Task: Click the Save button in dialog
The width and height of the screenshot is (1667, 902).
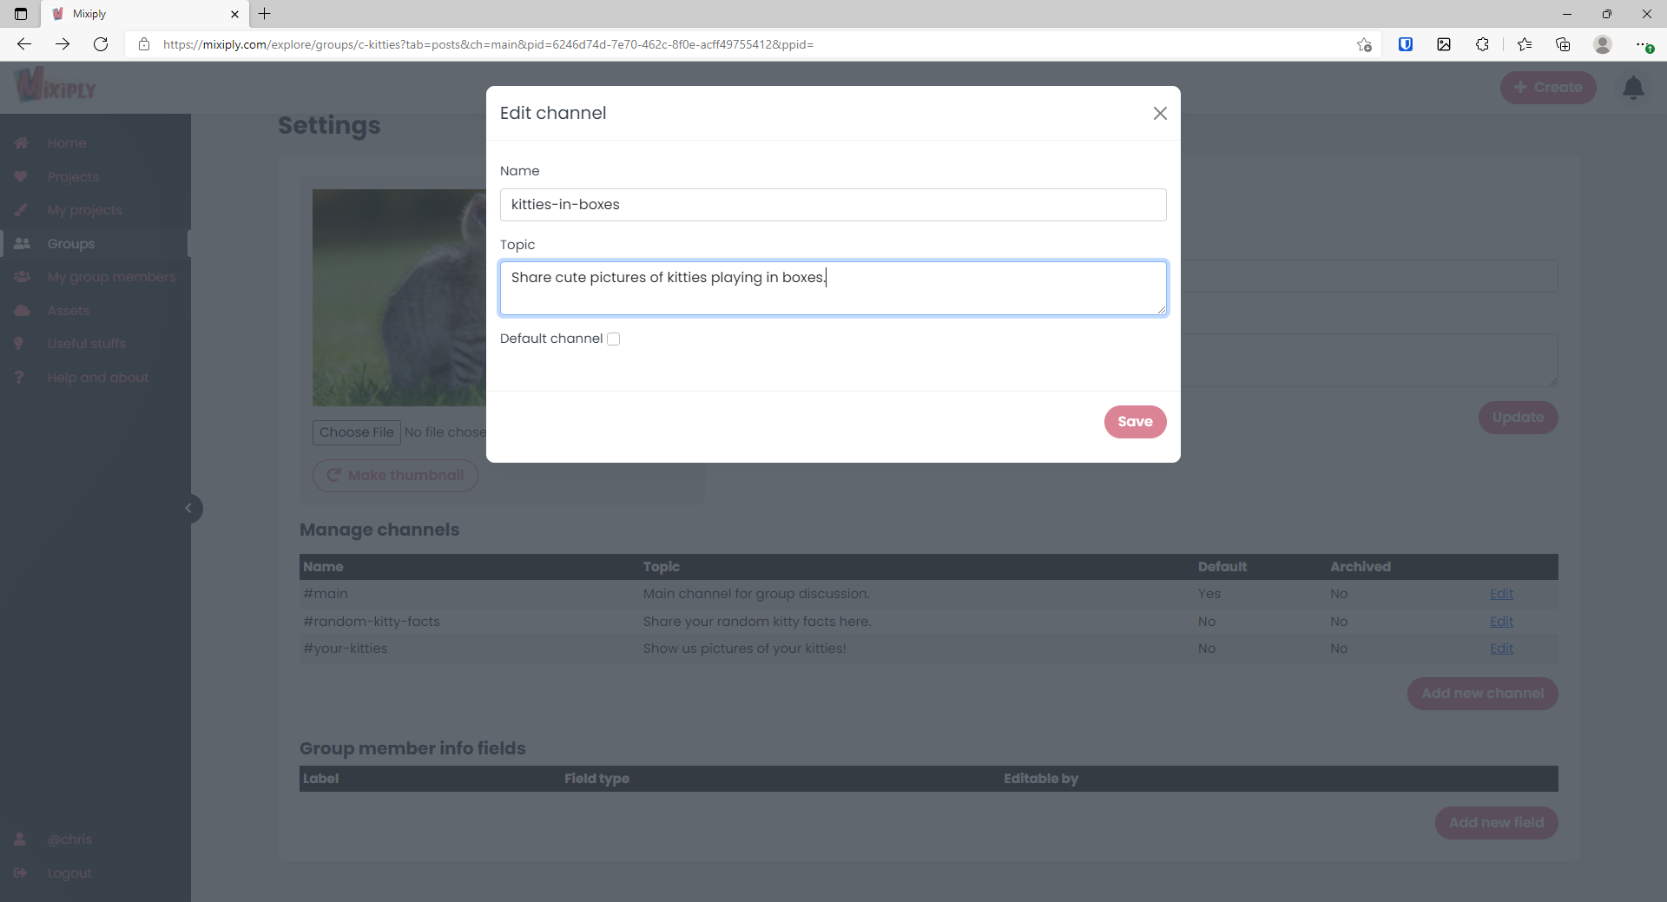Action: pyautogui.click(x=1135, y=422)
